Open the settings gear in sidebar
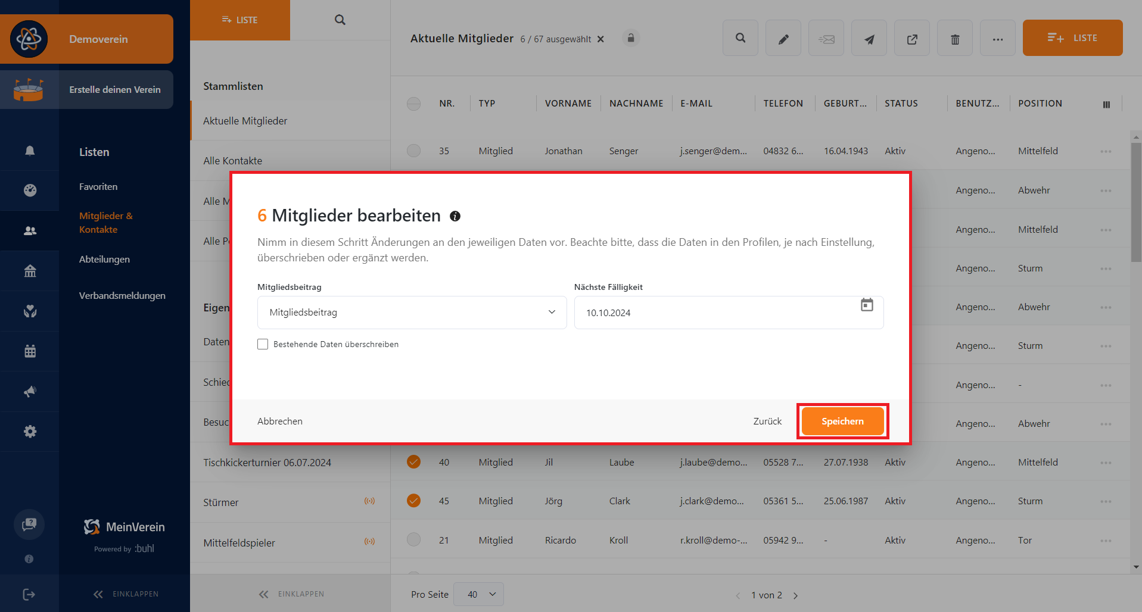Viewport: 1142px width, 612px height. [30, 432]
